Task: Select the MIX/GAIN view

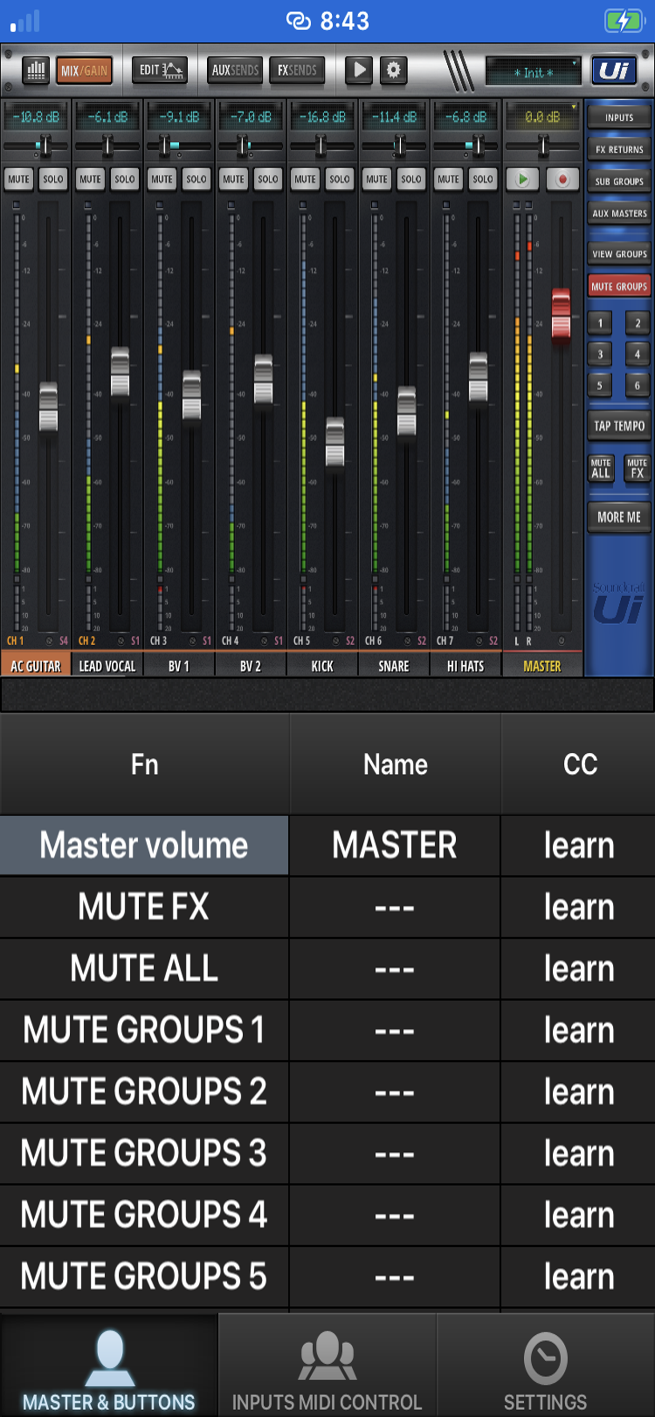Action: point(84,71)
